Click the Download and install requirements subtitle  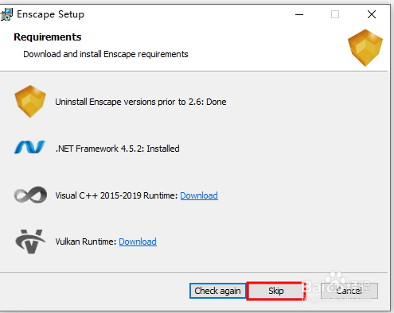click(106, 54)
